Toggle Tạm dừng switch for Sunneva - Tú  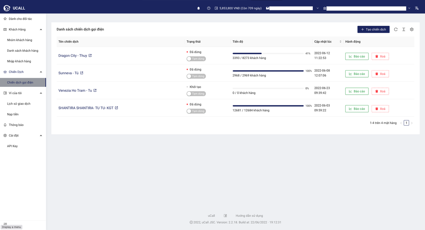point(196,76)
